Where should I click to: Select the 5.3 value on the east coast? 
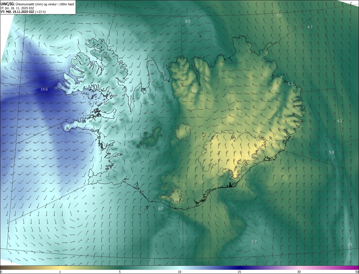tap(290, 84)
